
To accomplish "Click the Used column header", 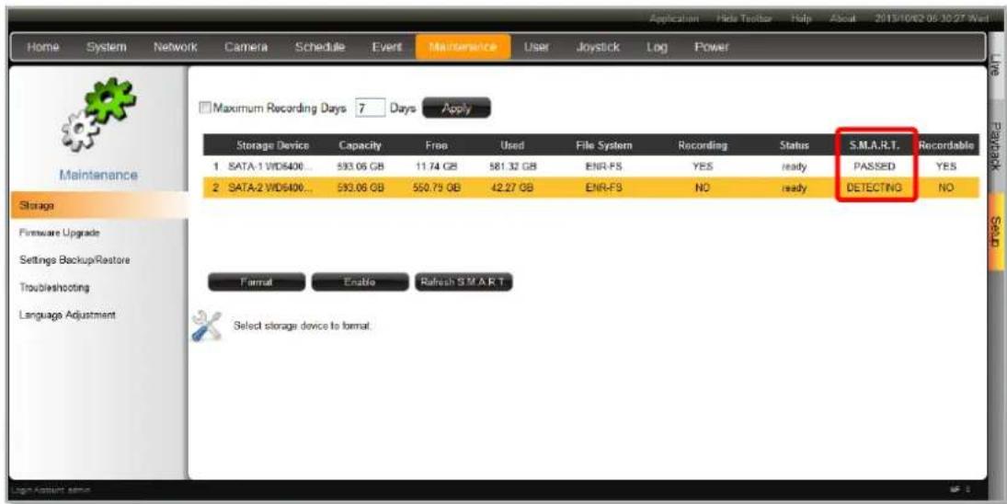I will 512,145.
